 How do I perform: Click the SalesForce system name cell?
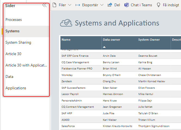[x=68, y=126]
